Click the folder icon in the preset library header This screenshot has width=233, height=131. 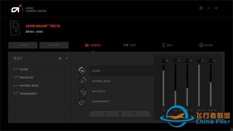[60, 58]
